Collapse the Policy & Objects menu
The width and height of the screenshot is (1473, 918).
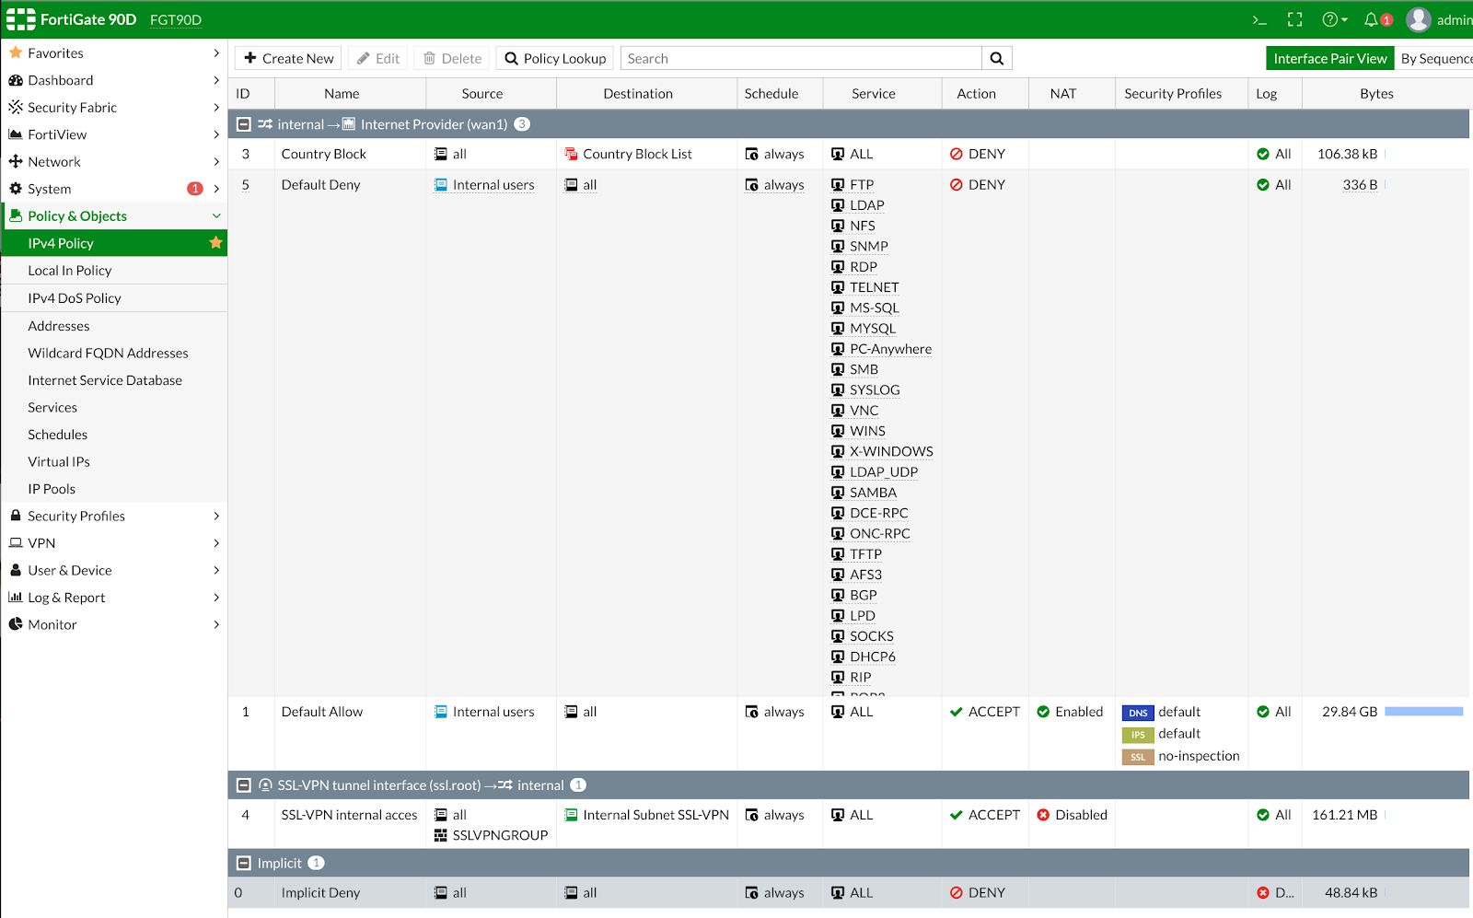point(216,215)
